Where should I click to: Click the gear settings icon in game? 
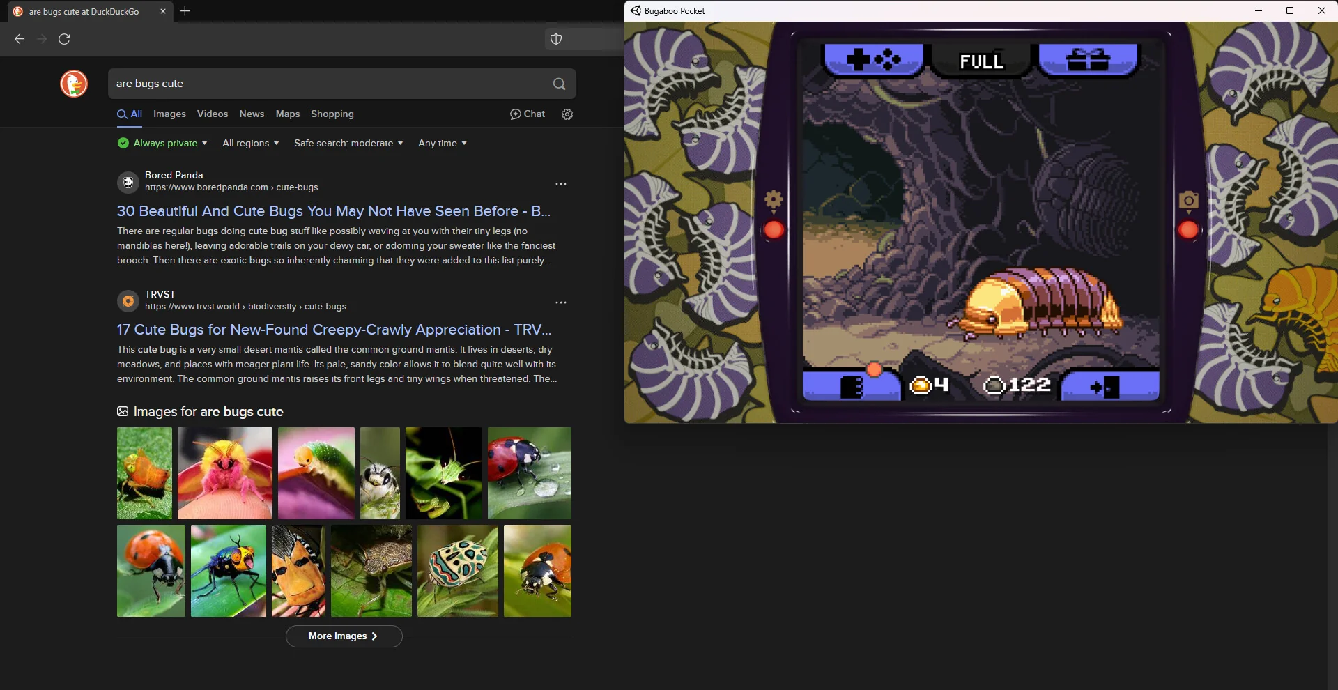coord(774,200)
